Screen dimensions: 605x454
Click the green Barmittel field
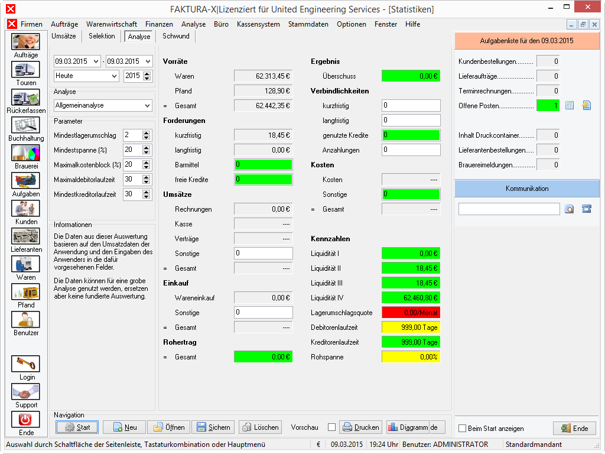[x=263, y=164]
